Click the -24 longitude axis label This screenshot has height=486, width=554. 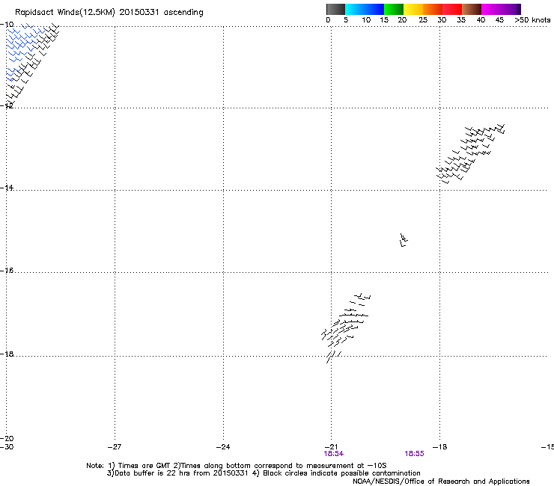223,447
